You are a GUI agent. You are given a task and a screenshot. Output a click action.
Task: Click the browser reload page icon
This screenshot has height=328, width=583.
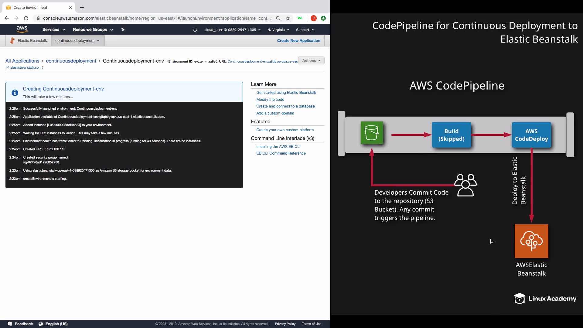(26, 18)
